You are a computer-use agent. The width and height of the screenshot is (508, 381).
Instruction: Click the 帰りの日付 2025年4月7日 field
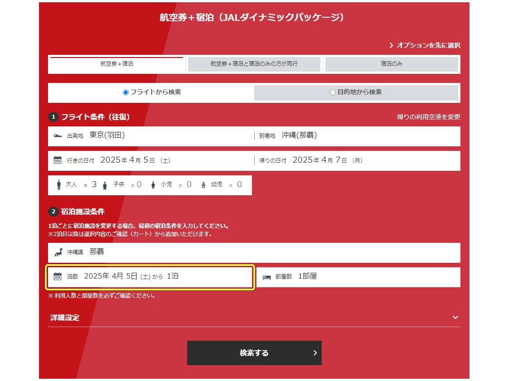pos(357,160)
